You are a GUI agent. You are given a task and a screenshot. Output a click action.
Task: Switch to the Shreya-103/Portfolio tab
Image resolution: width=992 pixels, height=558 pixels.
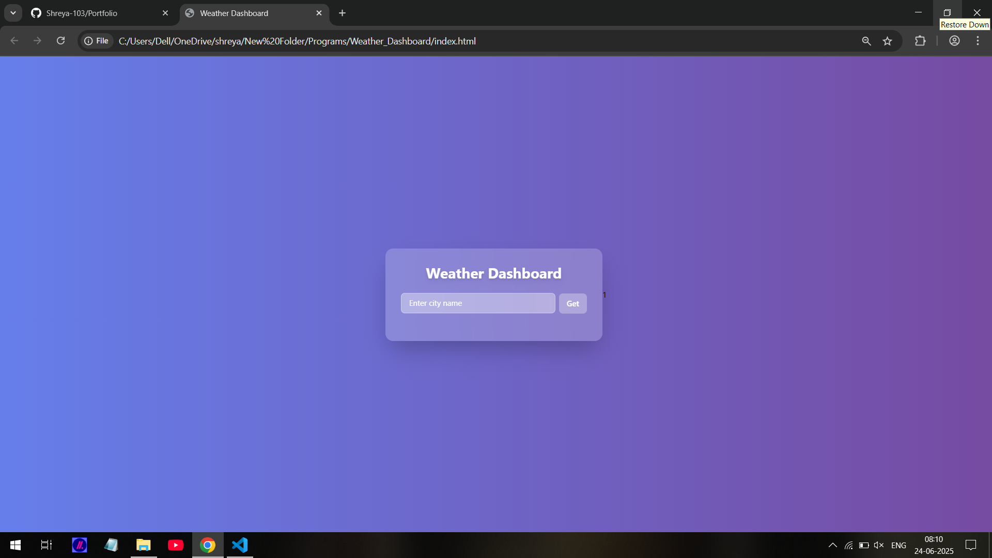click(83, 13)
